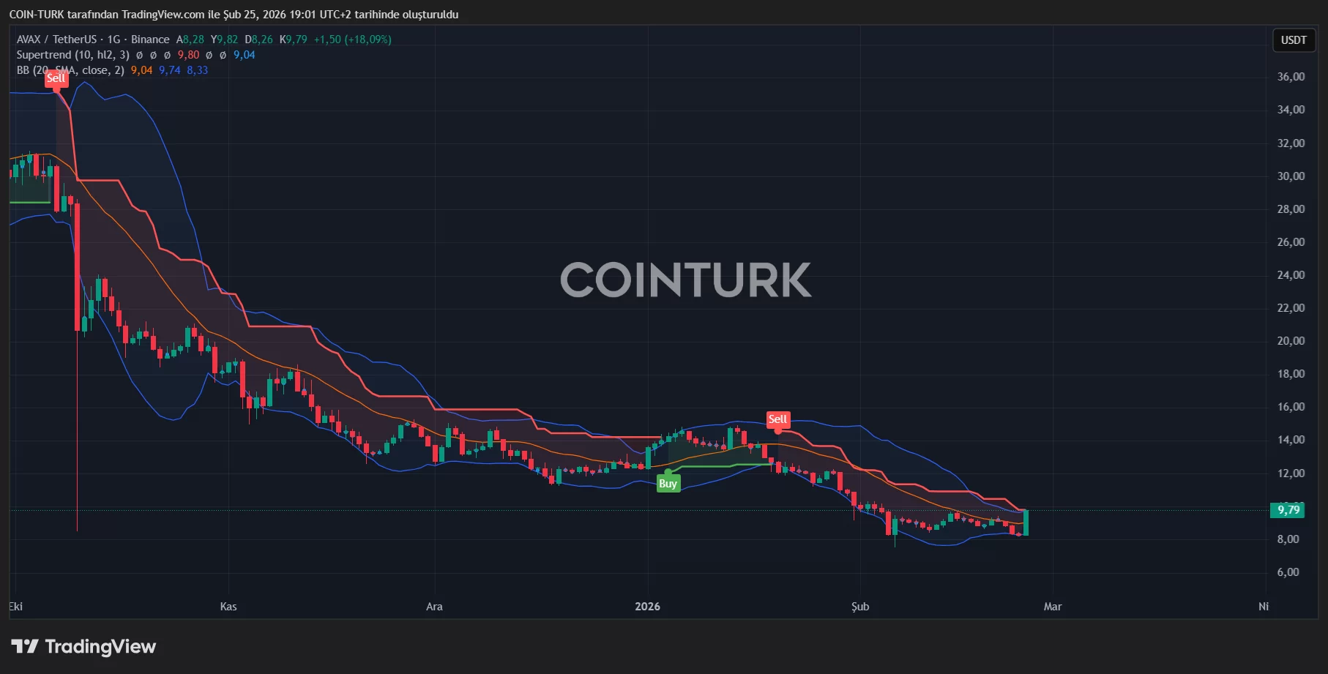Click the COINTURK watermark in chart center
The image size is (1328, 674).
(684, 279)
